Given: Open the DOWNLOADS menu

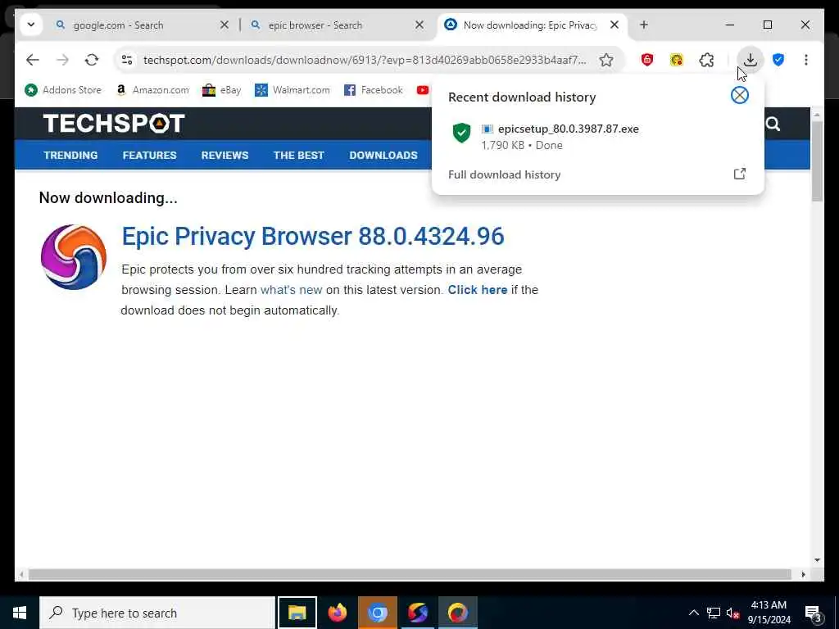Looking at the screenshot, I should pos(383,155).
